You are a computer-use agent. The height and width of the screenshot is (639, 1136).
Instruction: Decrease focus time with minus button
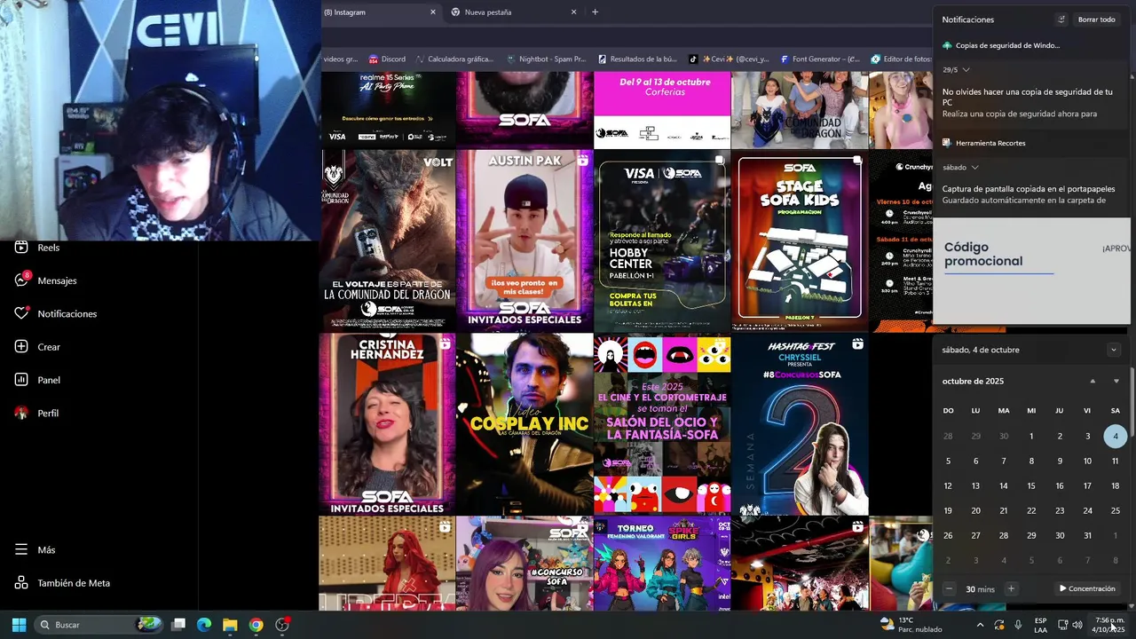pos(949,588)
